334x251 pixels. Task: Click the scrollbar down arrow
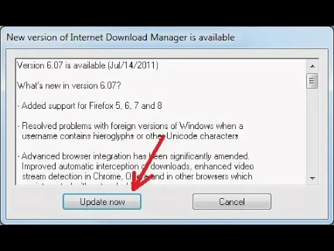(x=312, y=178)
